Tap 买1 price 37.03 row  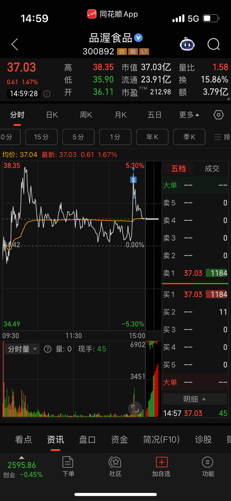point(195,294)
